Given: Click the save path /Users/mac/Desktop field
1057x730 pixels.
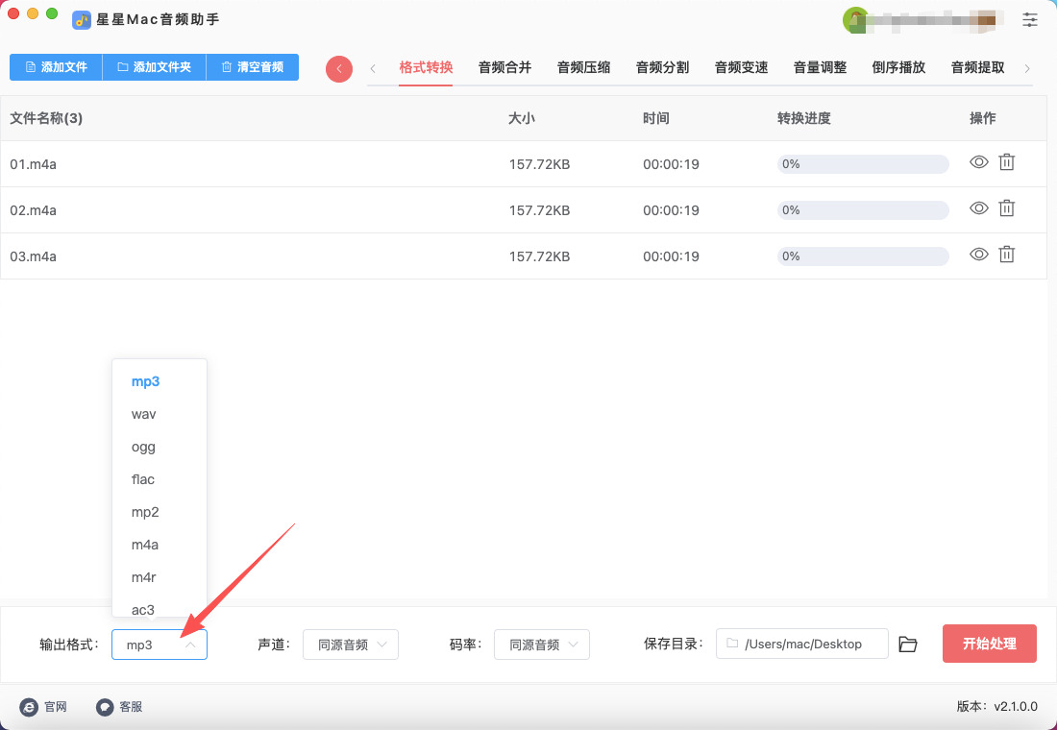Looking at the screenshot, I should click(x=802, y=644).
